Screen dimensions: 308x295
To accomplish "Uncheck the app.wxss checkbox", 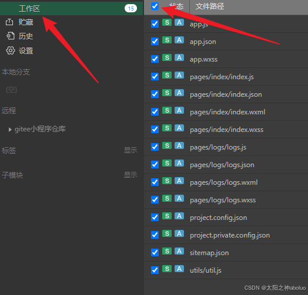I will point(155,59).
